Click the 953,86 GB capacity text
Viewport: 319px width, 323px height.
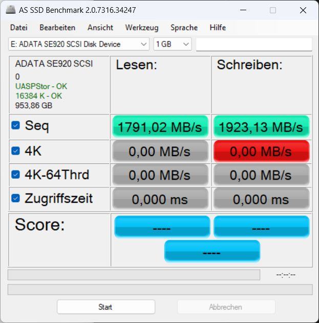[x=34, y=105]
